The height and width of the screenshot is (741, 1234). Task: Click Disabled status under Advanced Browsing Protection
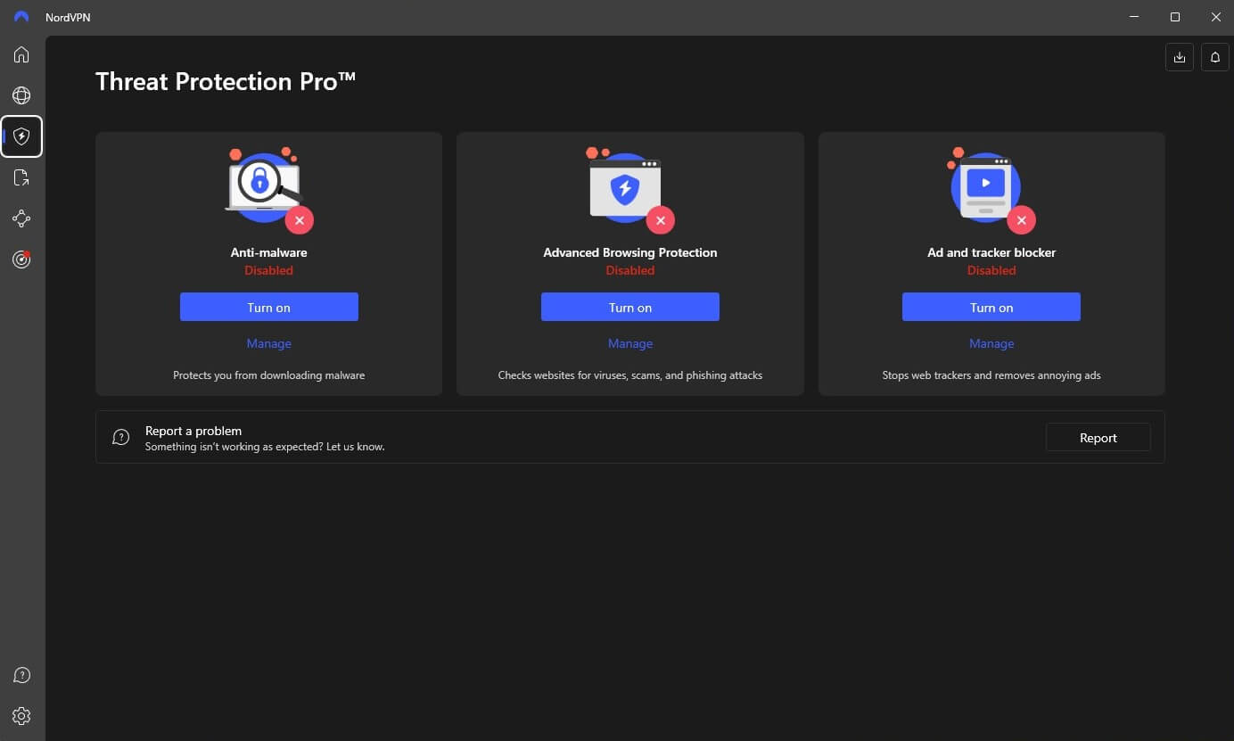pos(630,270)
